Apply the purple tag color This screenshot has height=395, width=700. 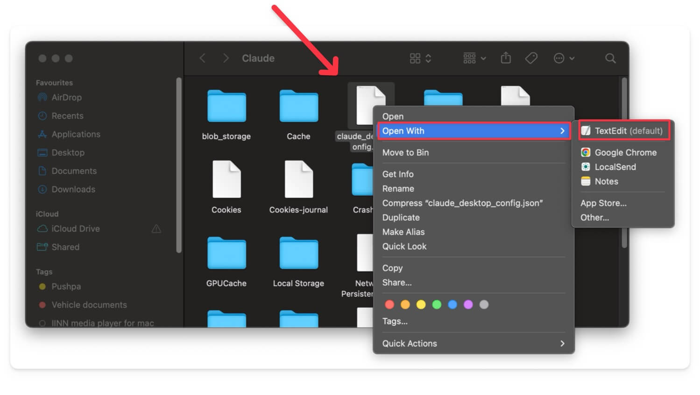pos(468,305)
